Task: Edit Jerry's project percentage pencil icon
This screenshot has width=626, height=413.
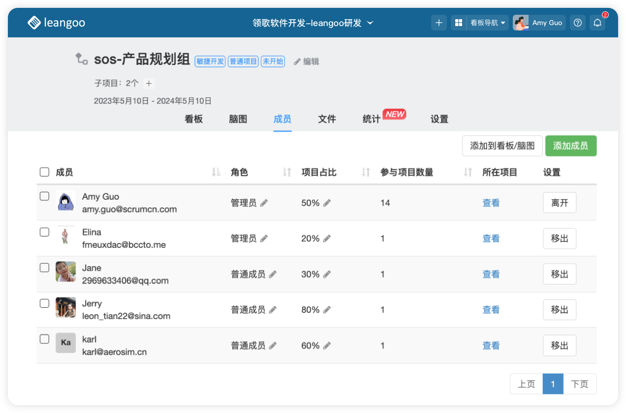Action: pyautogui.click(x=327, y=310)
